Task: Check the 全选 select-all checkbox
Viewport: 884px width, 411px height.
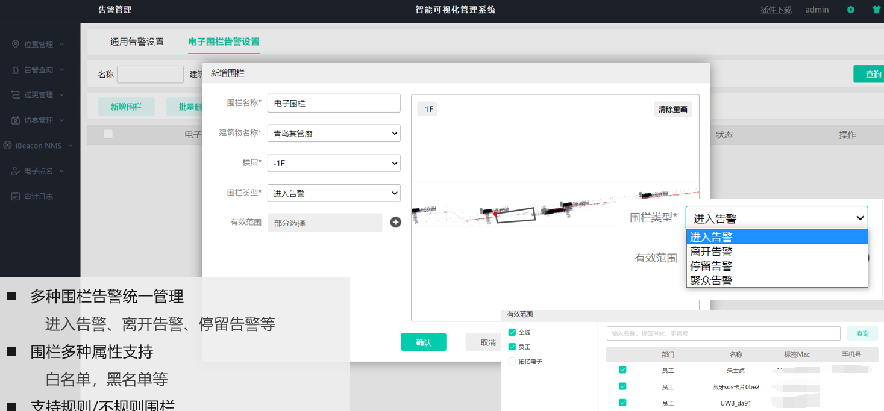Action: [x=512, y=332]
